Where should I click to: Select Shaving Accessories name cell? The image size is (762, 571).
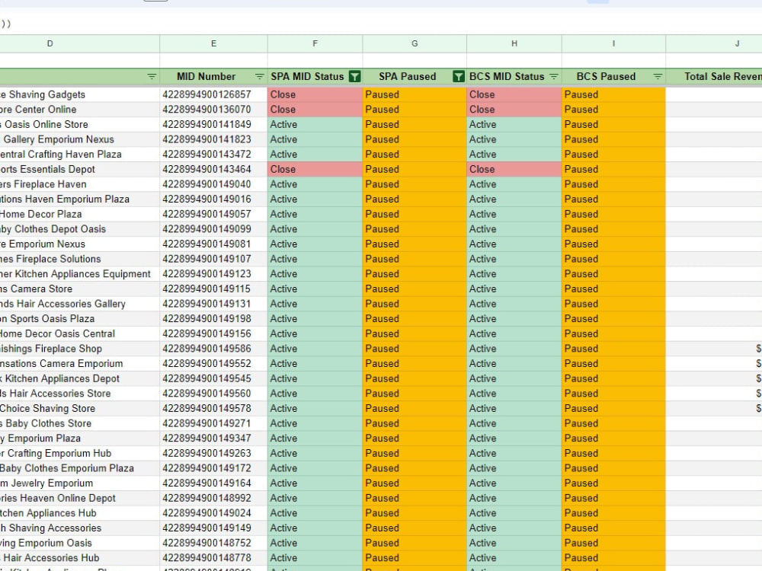tap(80, 528)
